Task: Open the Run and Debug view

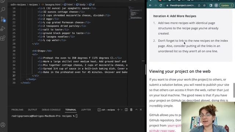Action: tap(3, 29)
